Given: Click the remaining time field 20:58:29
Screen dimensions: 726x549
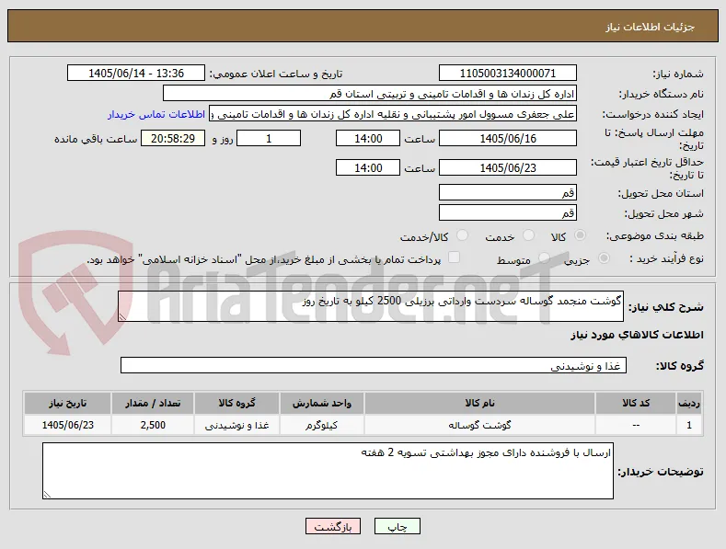Looking at the screenshot, I should [x=173, y=139].
